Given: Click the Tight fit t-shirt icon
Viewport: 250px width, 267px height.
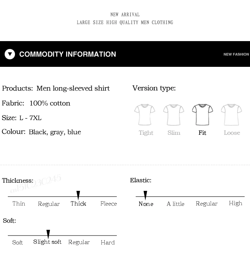Looking at the screenshot, I should (145, 115).
